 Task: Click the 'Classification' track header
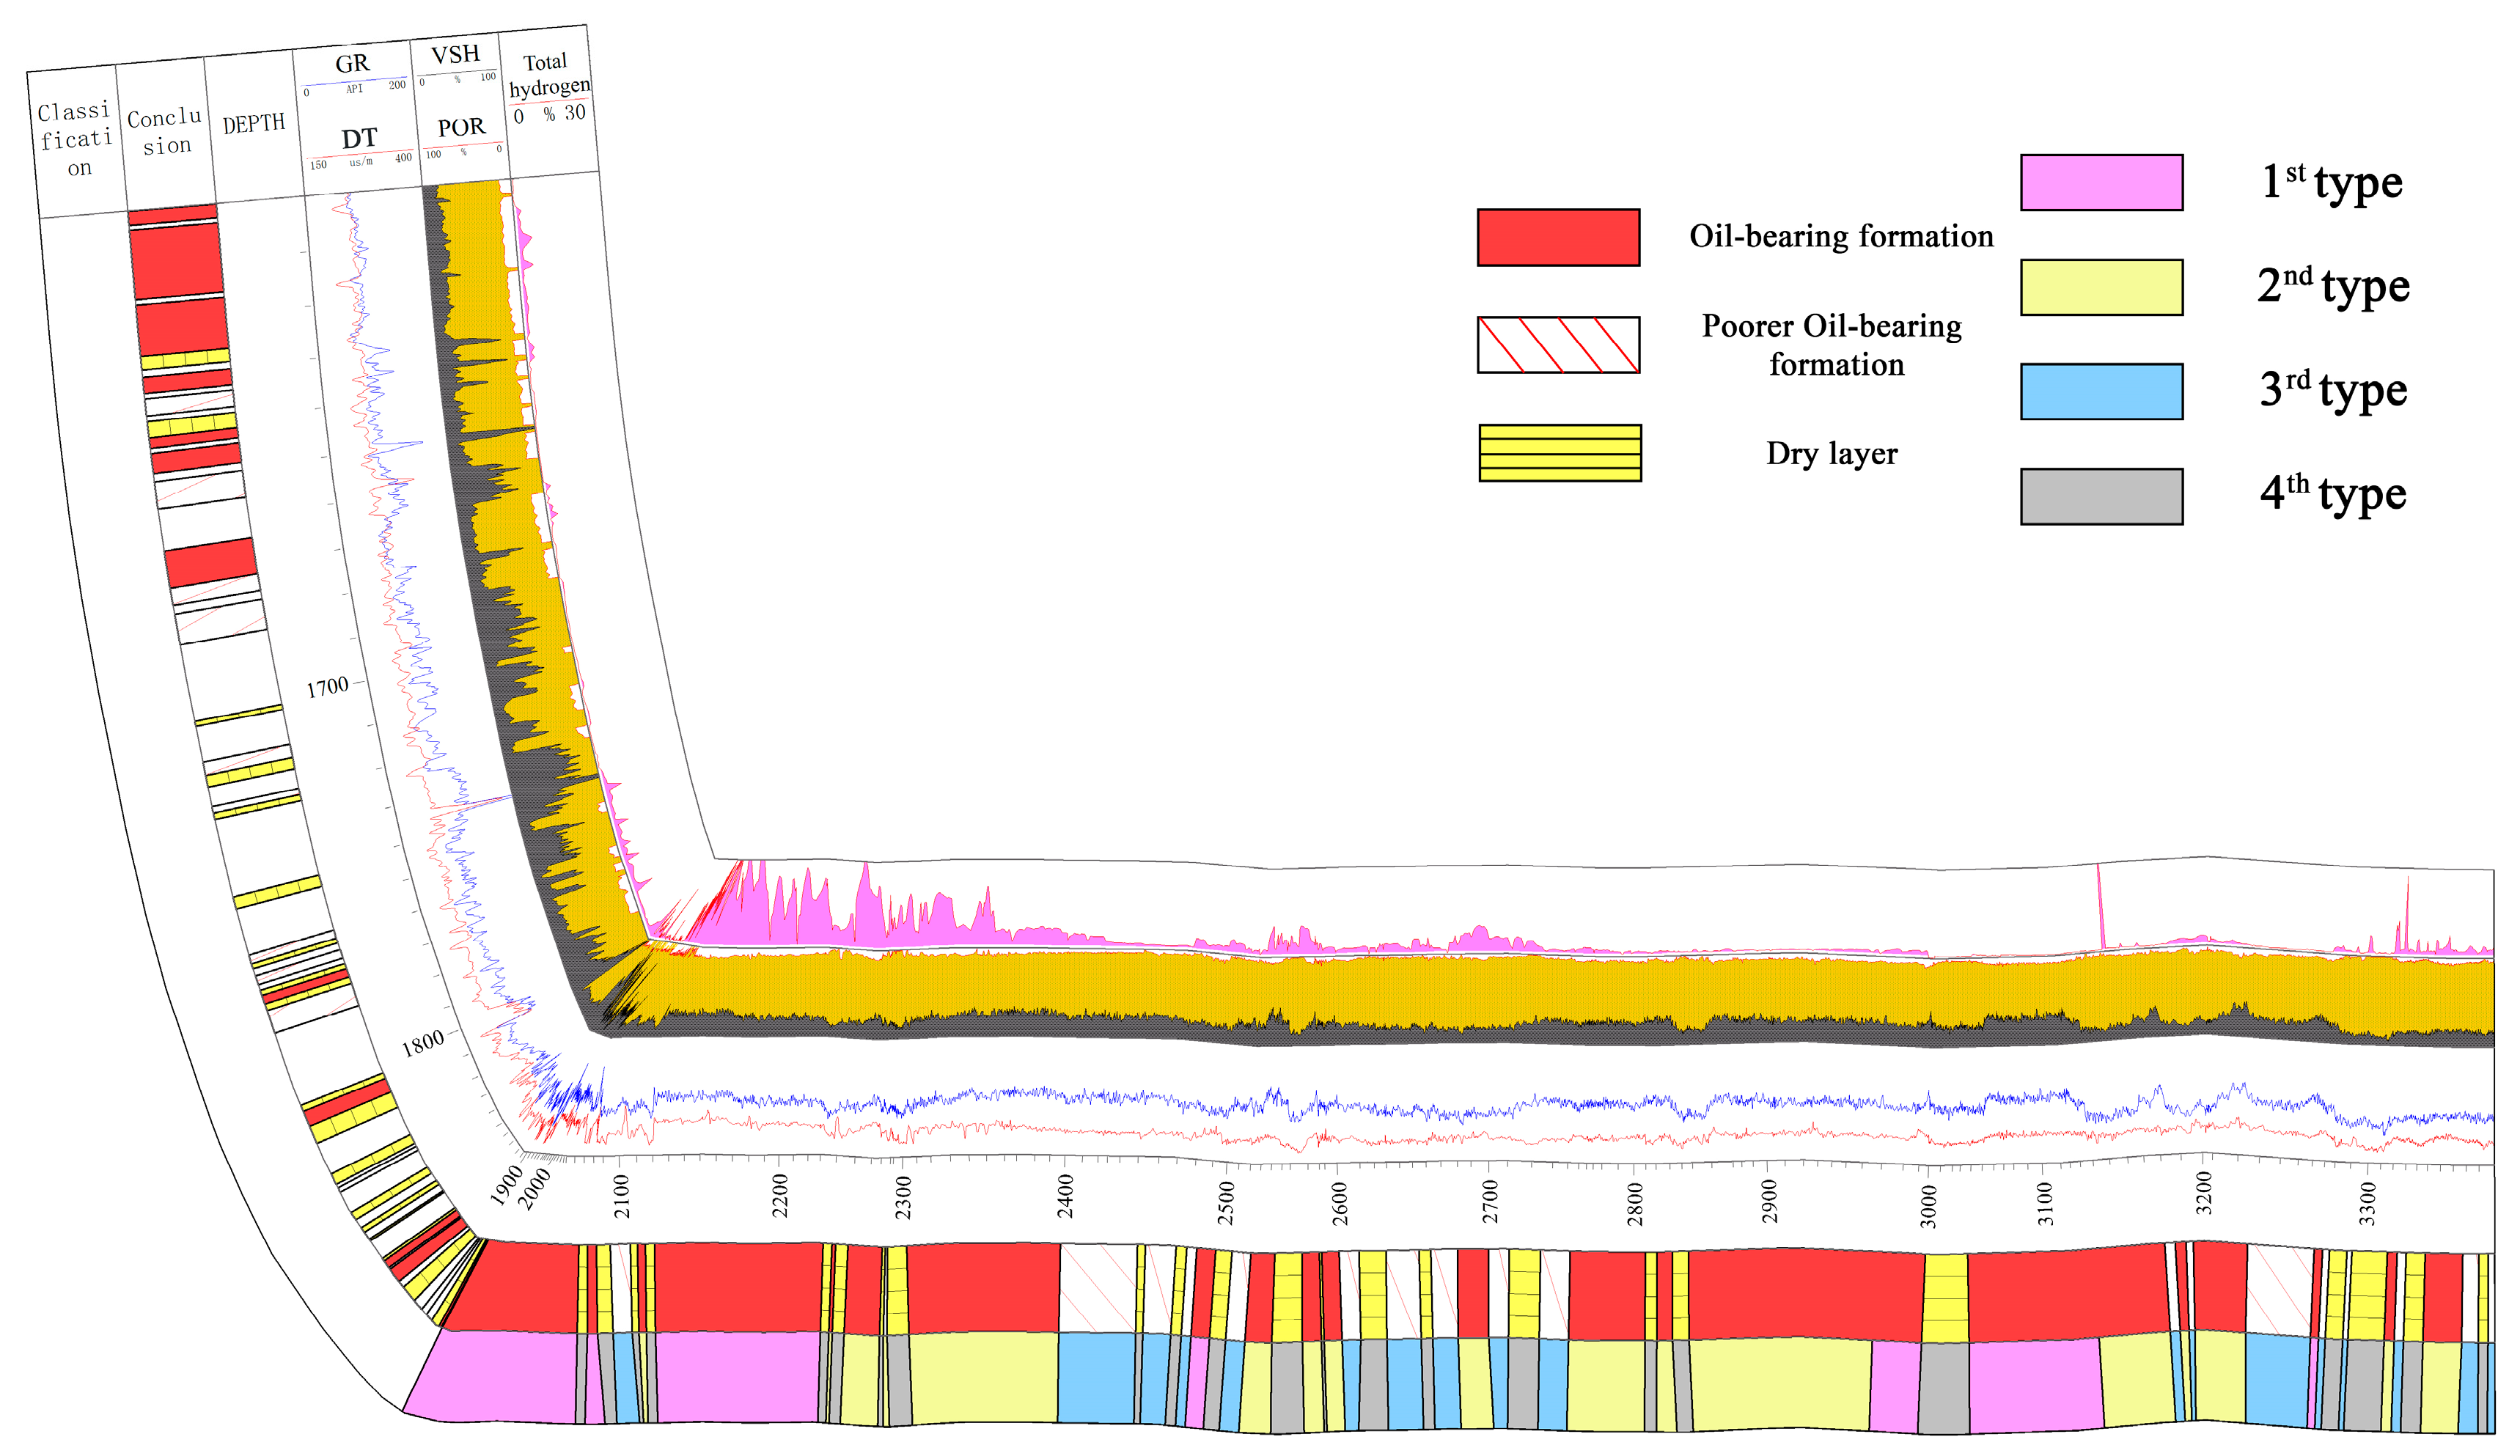pyautogui.click(x=76, y=139)
